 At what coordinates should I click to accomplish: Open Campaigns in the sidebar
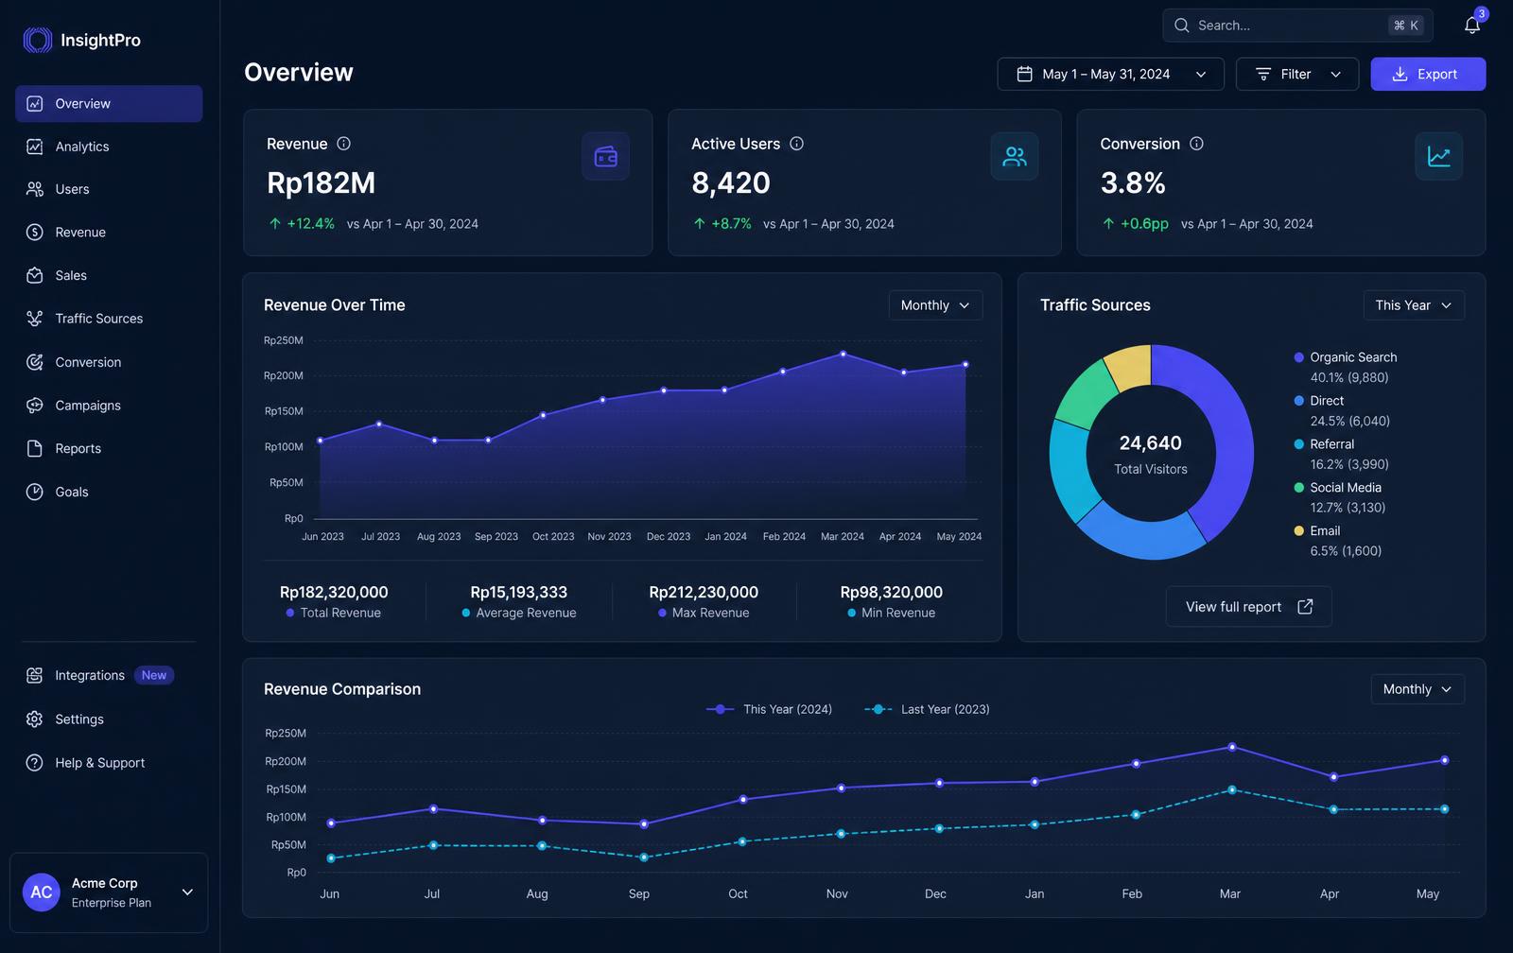tap(109, 406)
